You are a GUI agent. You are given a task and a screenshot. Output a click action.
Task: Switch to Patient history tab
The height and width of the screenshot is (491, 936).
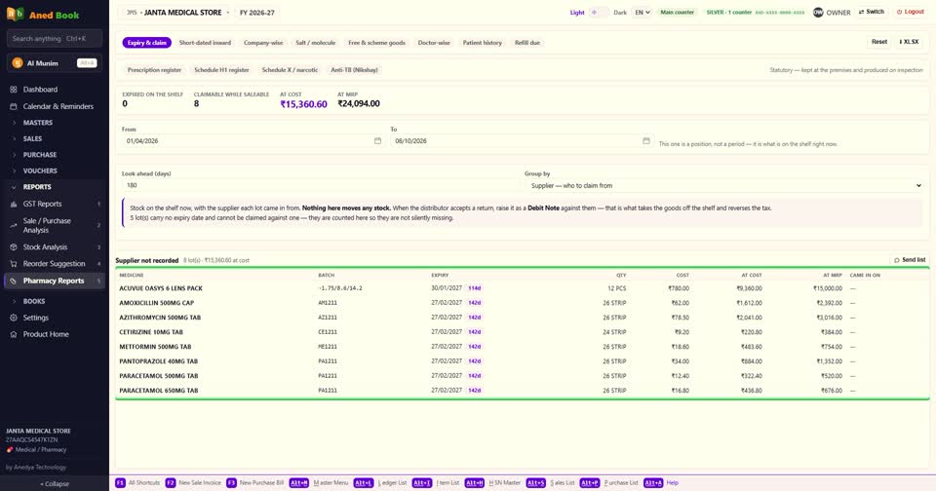483,42
